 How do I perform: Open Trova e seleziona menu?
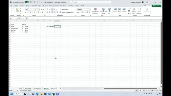click(139, 11)
